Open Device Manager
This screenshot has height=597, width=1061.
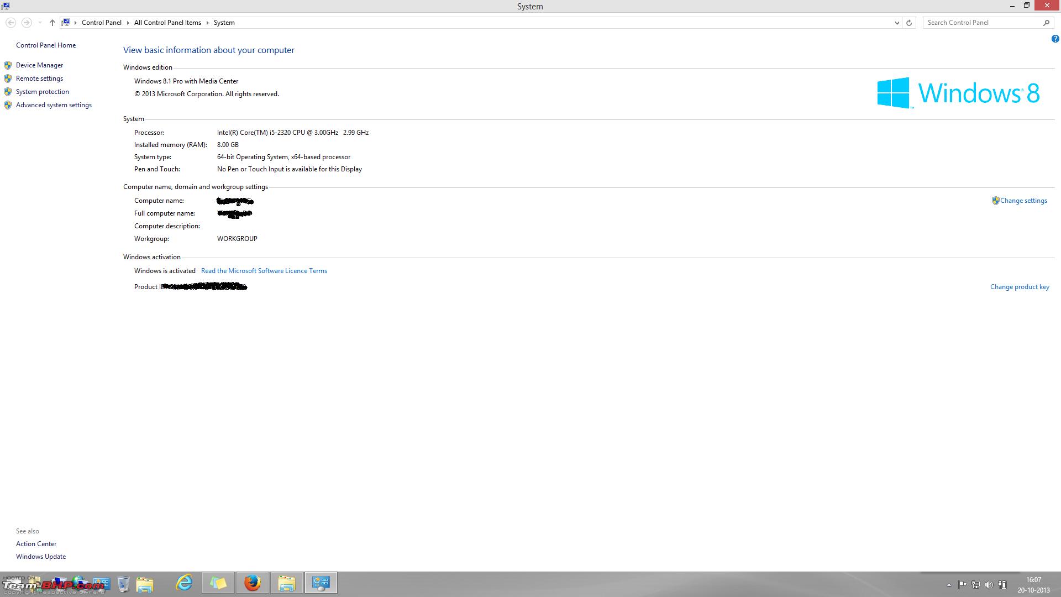pos(39,65)
